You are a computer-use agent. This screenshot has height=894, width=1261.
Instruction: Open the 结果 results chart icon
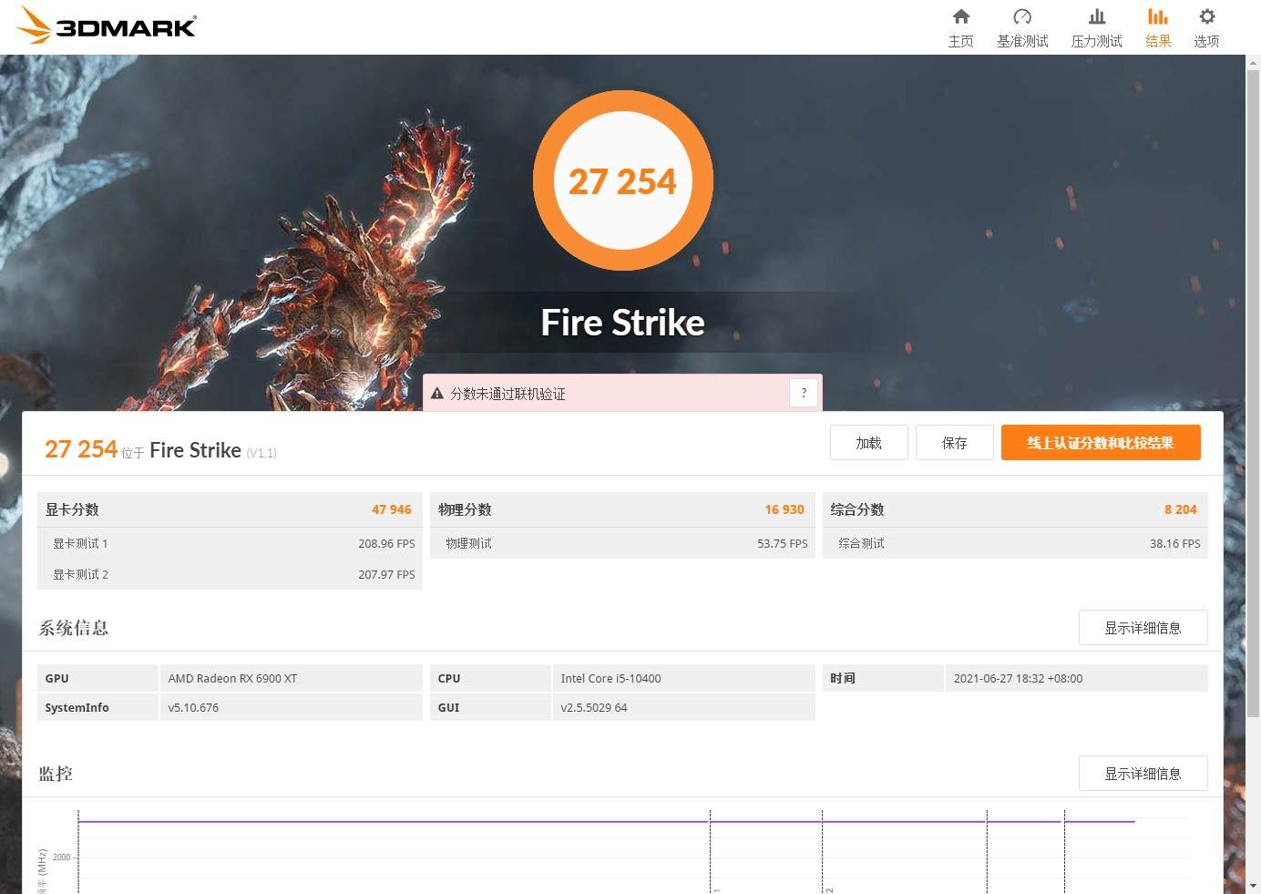(1158, 16)
